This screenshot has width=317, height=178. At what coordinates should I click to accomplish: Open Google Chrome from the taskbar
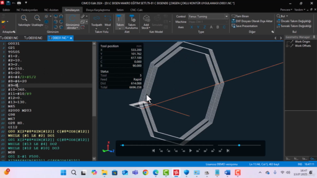click(145, 173)
